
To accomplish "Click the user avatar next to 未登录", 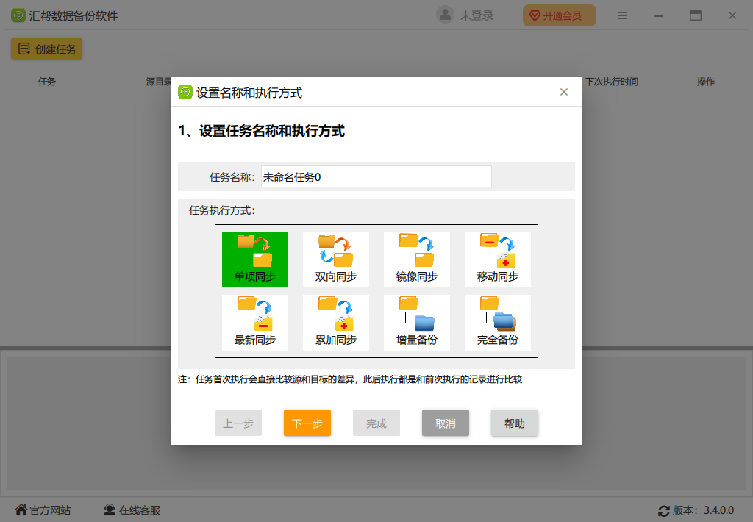I will [444, 15].
